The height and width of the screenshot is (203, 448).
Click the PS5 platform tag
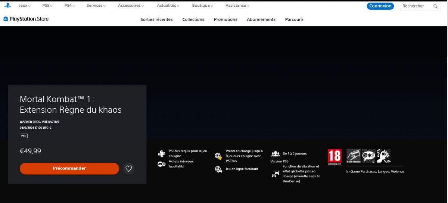(x=24, y=136)
